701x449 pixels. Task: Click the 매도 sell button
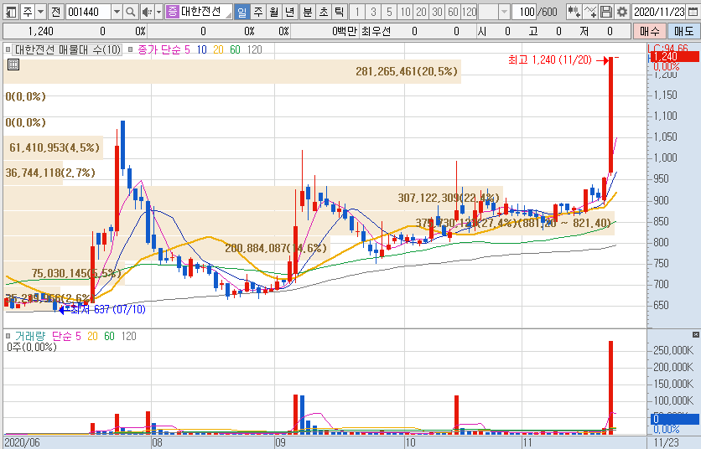point(683,31)
